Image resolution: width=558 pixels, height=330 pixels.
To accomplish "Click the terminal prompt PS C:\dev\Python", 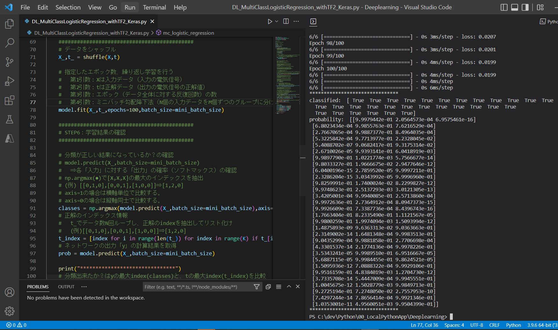I will tap(378, 317).
